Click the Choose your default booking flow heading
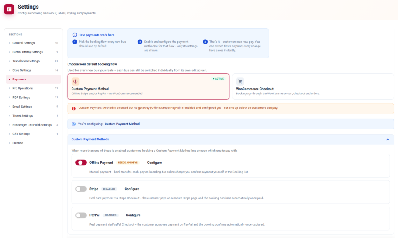 (x=92, y=64)
